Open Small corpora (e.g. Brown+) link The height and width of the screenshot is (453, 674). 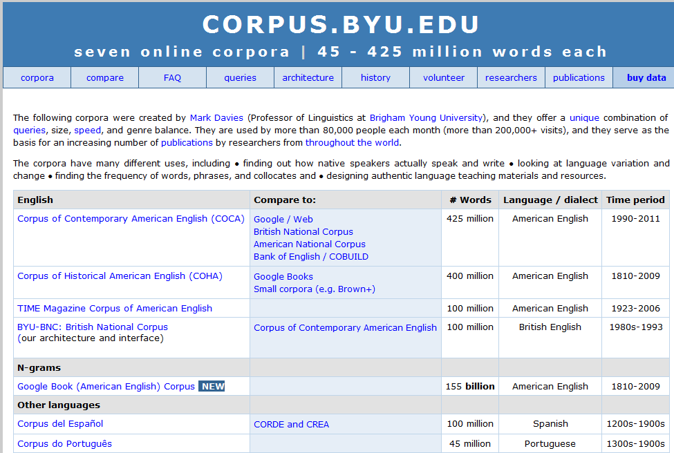(315, 289)
